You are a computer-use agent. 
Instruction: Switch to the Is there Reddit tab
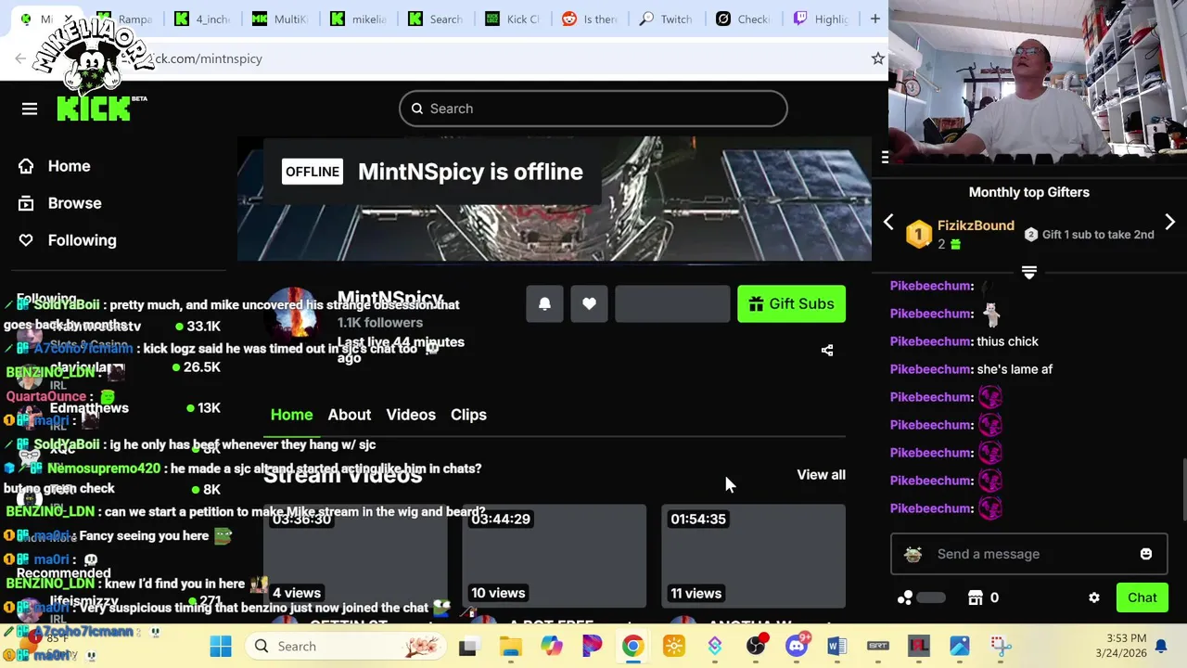pos(590,19)
